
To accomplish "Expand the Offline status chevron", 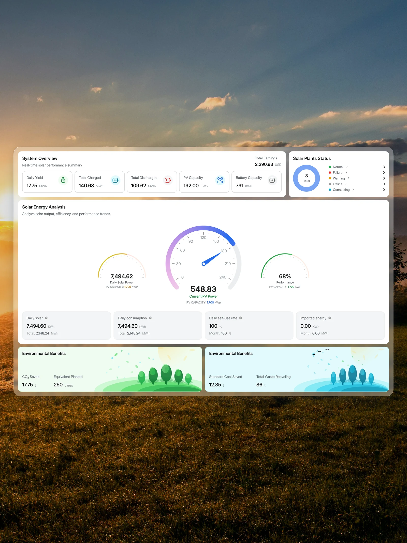I will 346,184.
